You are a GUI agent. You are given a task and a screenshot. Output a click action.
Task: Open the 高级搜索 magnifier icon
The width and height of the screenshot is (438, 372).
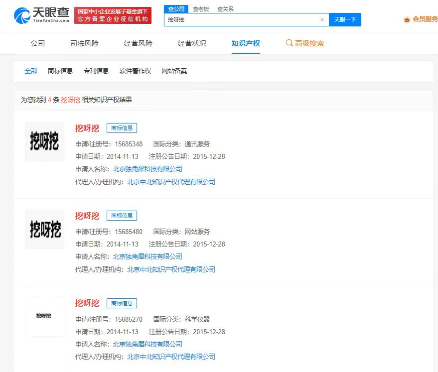point(289,43)
